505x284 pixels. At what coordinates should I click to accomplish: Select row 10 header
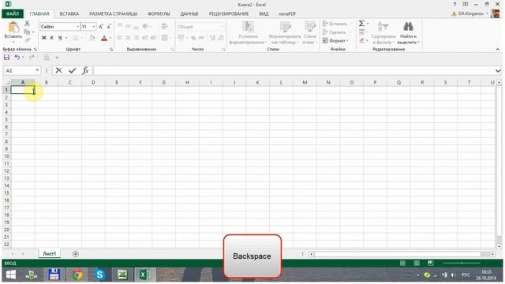pyautogui.click(x=6, y=156)
